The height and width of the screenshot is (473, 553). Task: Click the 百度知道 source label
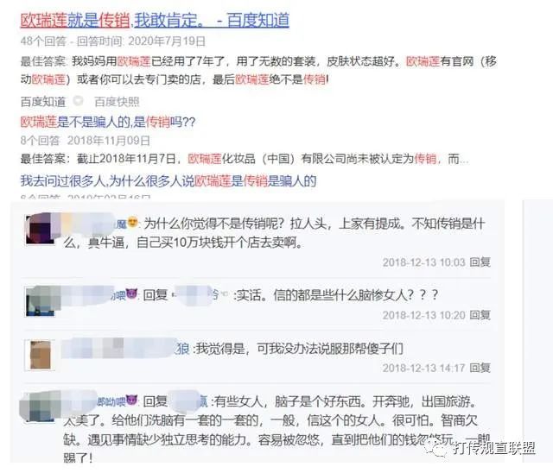coord(43,102)
